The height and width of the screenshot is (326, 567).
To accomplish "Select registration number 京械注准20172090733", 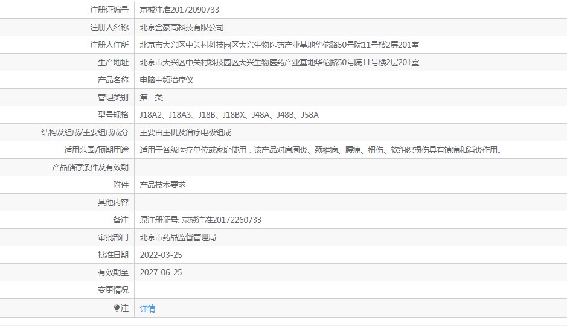I will click(179, 10).
